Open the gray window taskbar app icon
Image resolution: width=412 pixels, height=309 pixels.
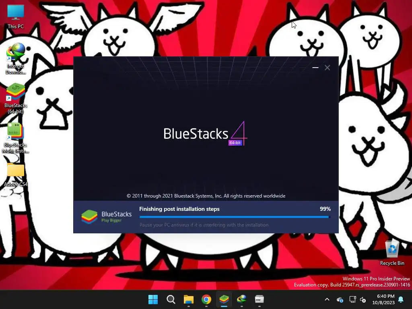pos(260,299)
